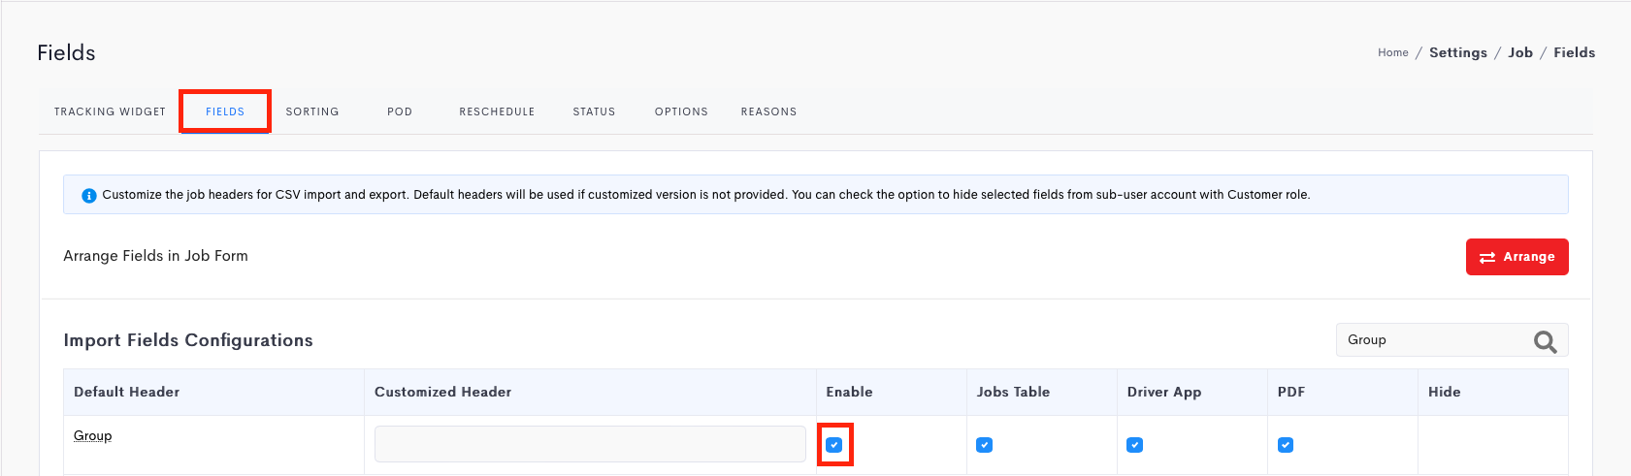This screenshot has width=1631, height=476.
Task: Click the Job breadcrumb link
Action: (x=1520, y=53)
